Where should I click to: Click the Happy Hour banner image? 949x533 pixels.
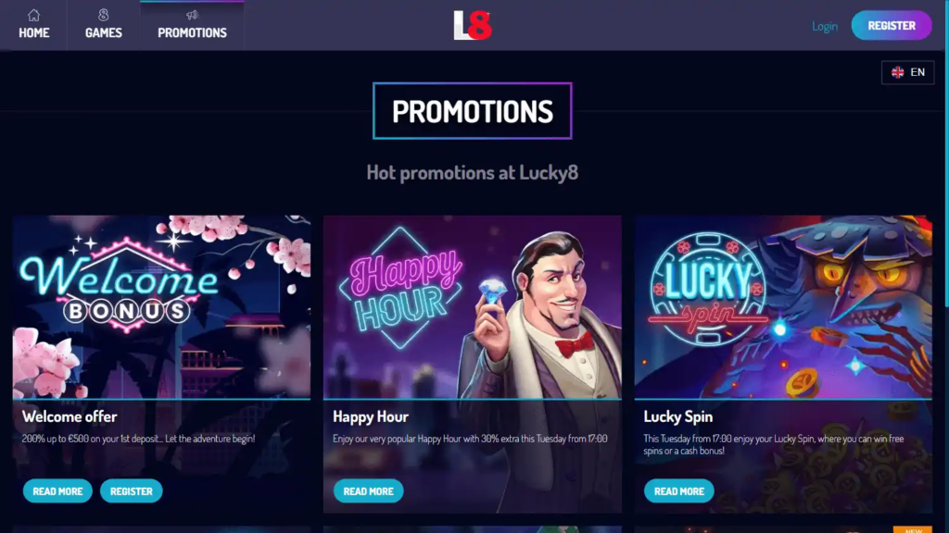point(472,307)
